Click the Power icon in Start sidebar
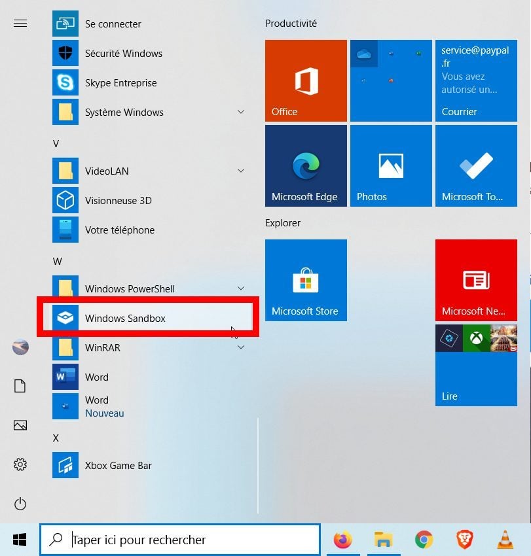Image resolution: width=531 pixels, height=556 pixels. click(20, 504)
